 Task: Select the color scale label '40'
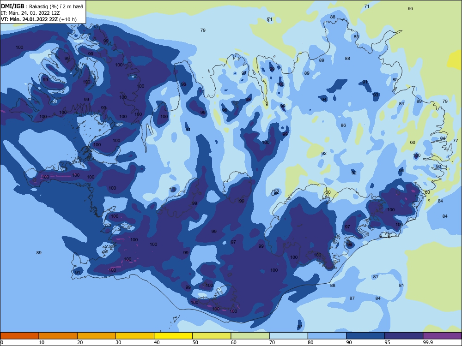(x=157, y=342)
